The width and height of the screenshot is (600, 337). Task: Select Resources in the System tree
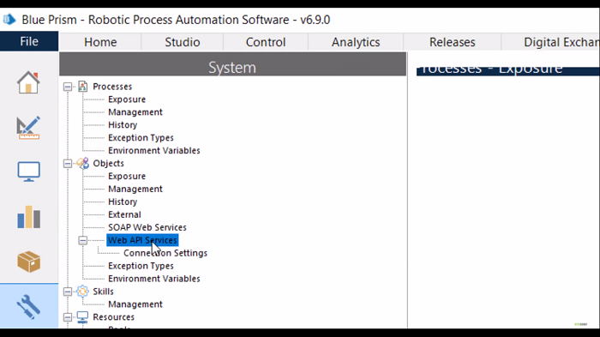click(113, 317)
